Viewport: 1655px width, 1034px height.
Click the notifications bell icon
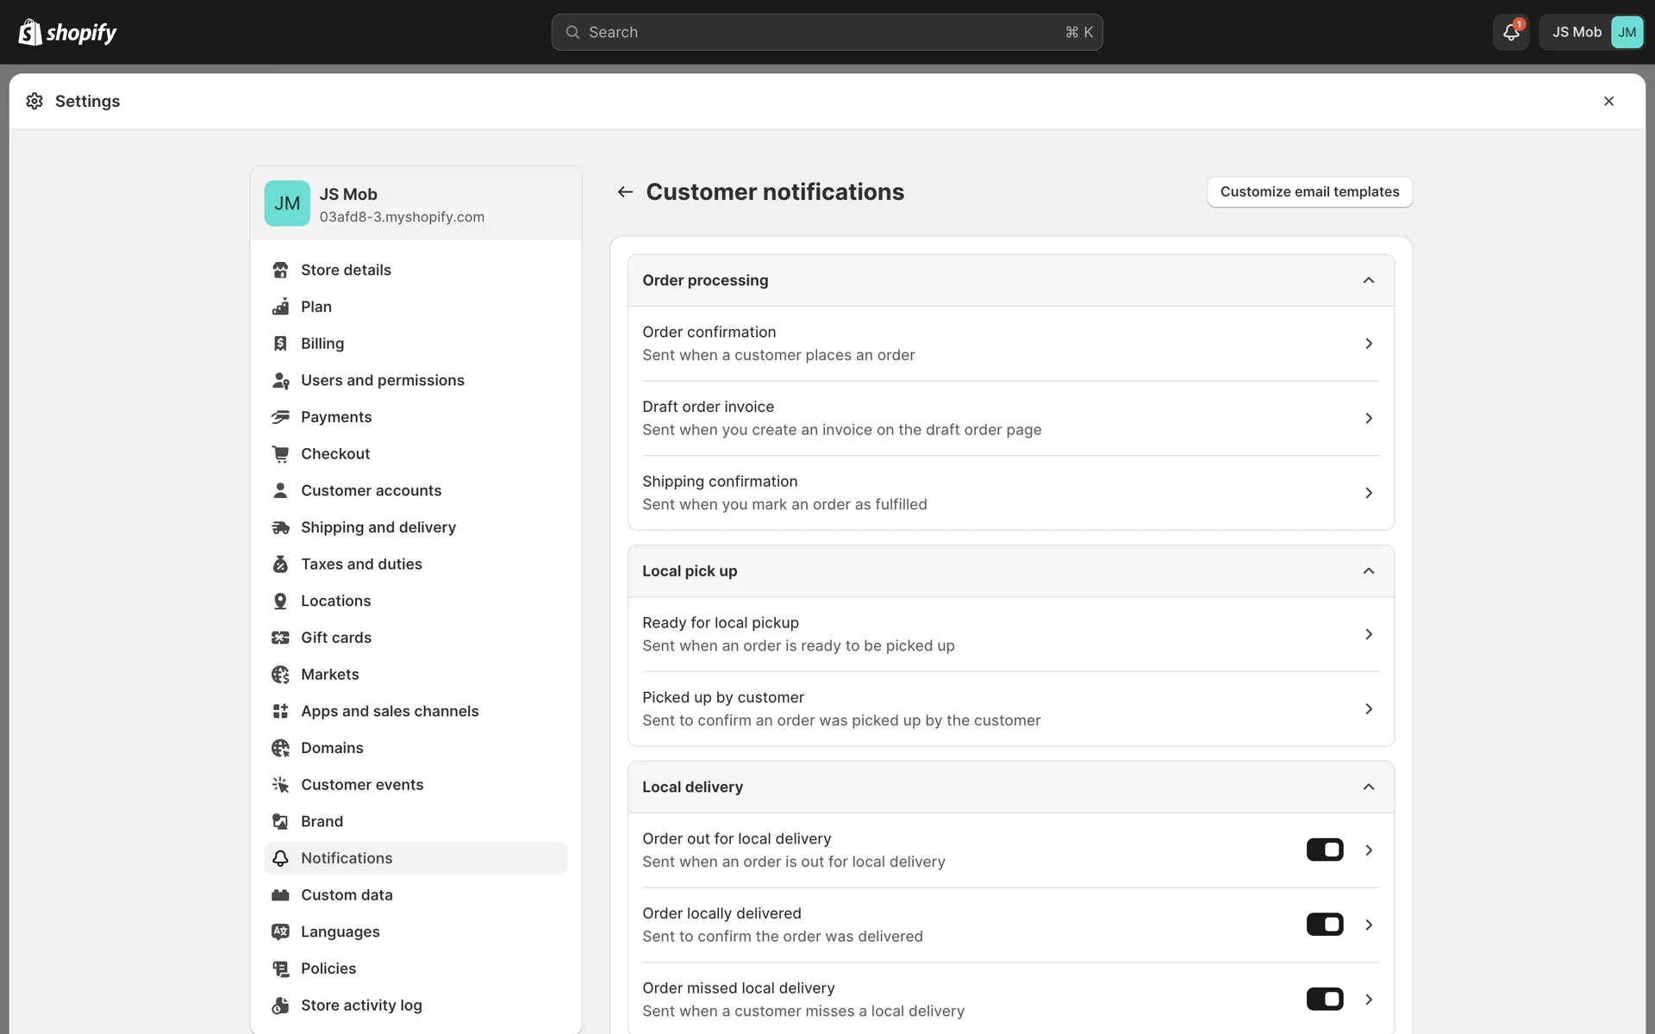click(x=1510, y=32)
